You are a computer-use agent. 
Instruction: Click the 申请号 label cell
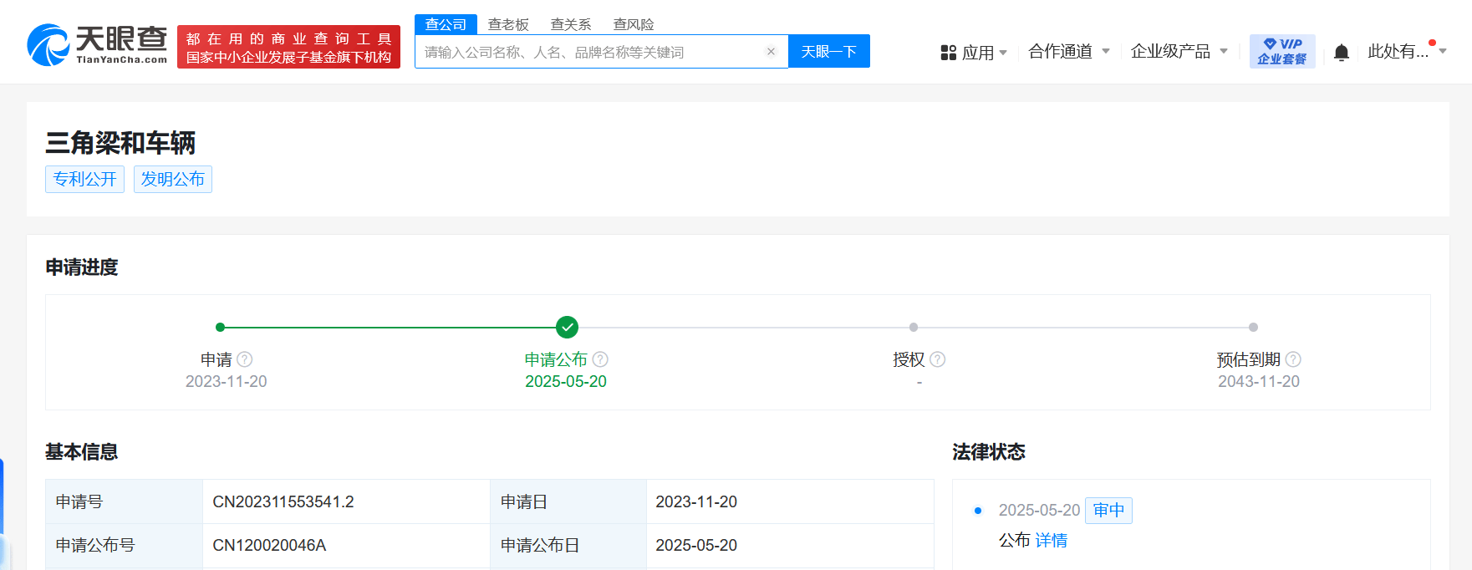[x=124, y=501]
